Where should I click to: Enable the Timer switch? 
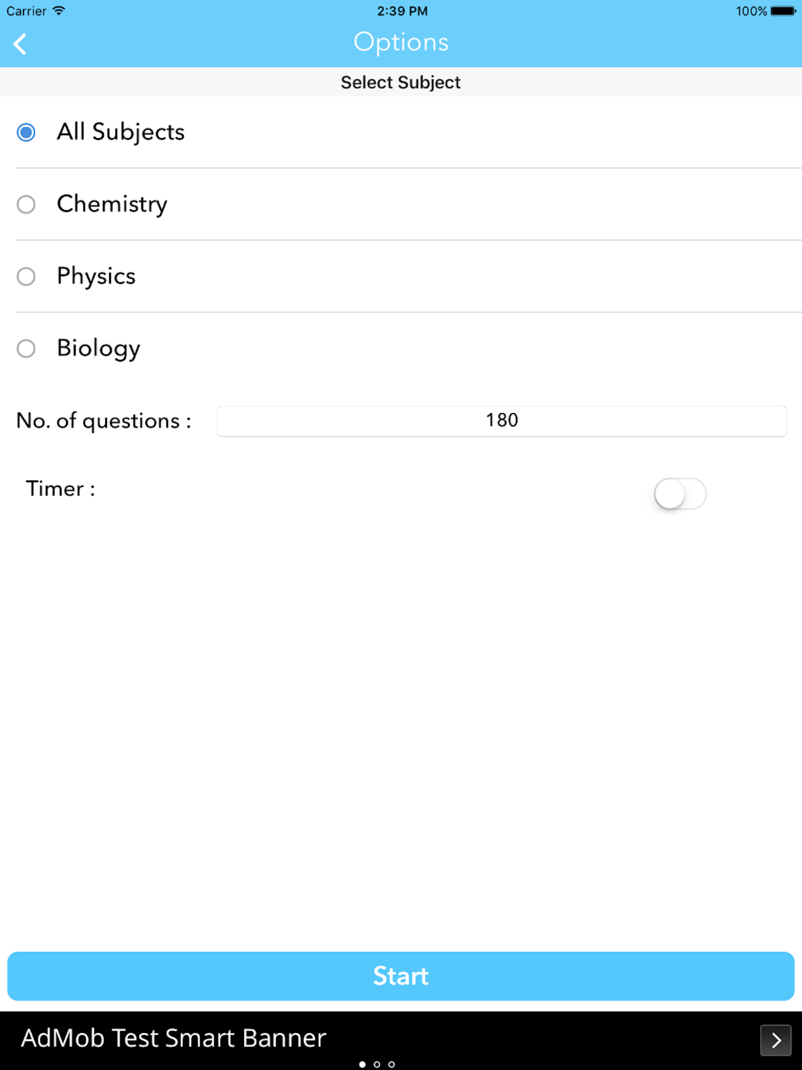click(679, 493)
